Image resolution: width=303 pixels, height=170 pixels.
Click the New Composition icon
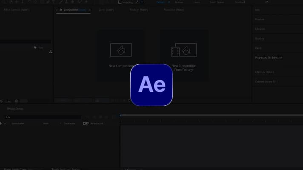(121, 50)
